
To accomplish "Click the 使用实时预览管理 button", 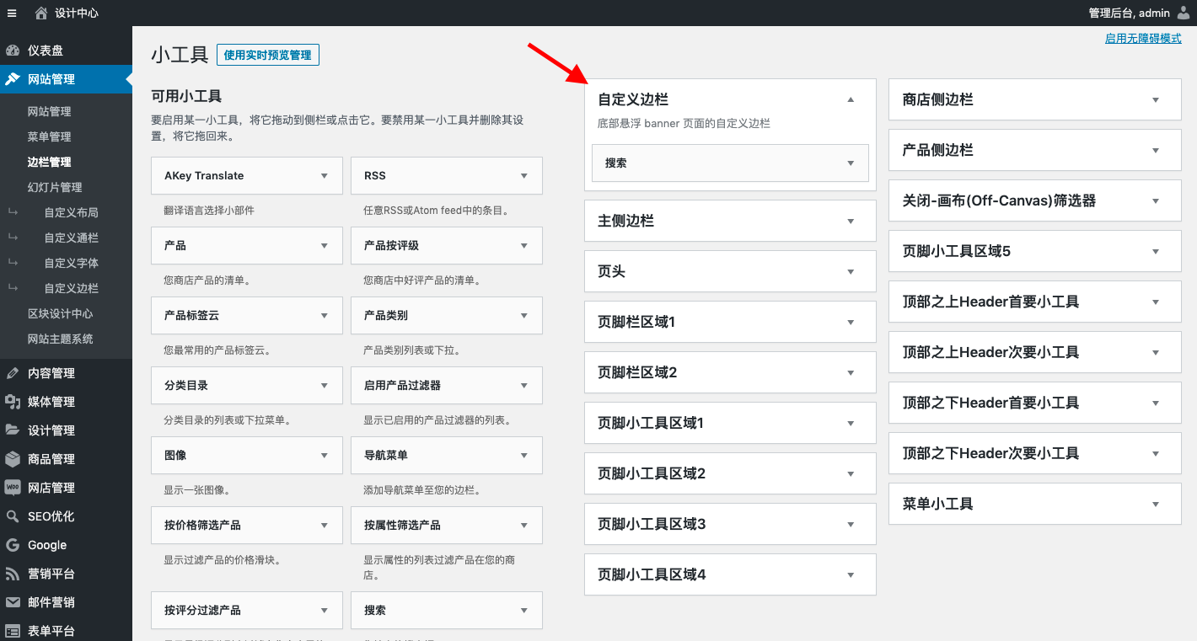I will click(x=267, y=55).
